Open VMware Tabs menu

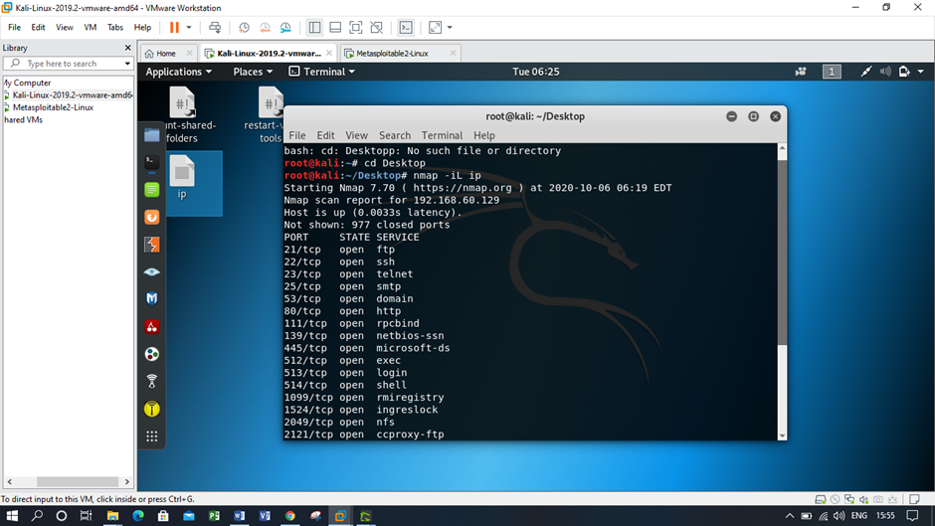115,28
